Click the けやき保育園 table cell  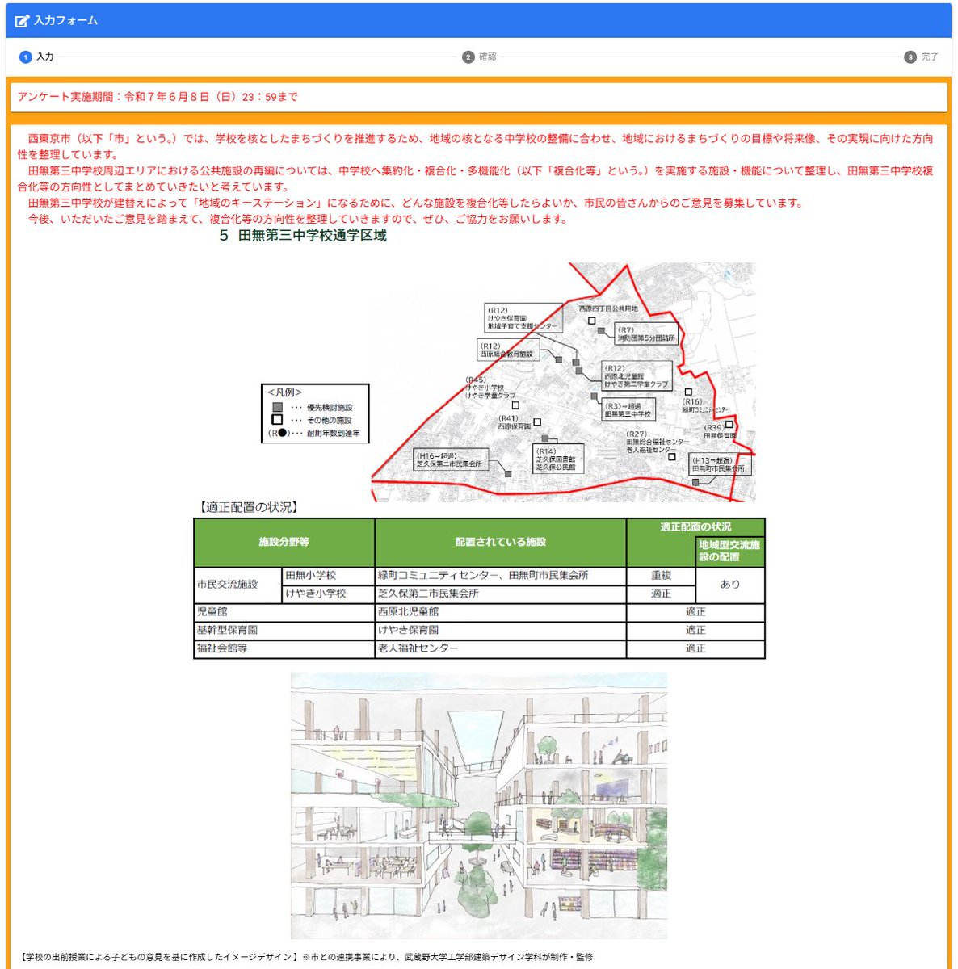pos(501,631)
